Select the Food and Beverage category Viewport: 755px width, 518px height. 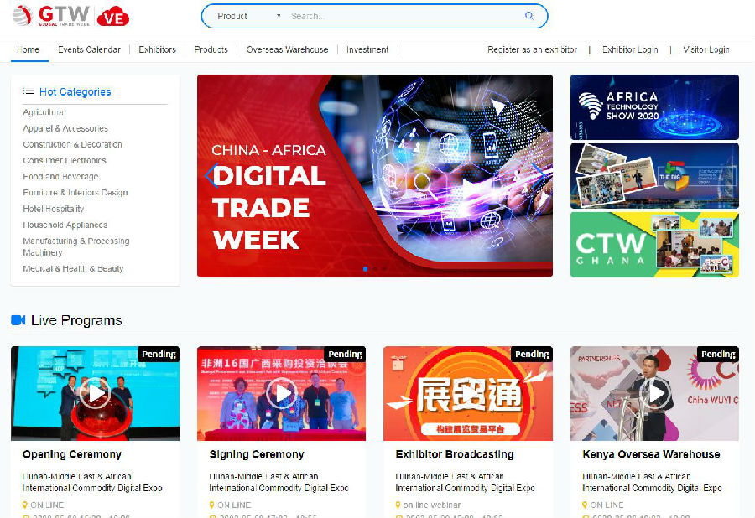60,177
